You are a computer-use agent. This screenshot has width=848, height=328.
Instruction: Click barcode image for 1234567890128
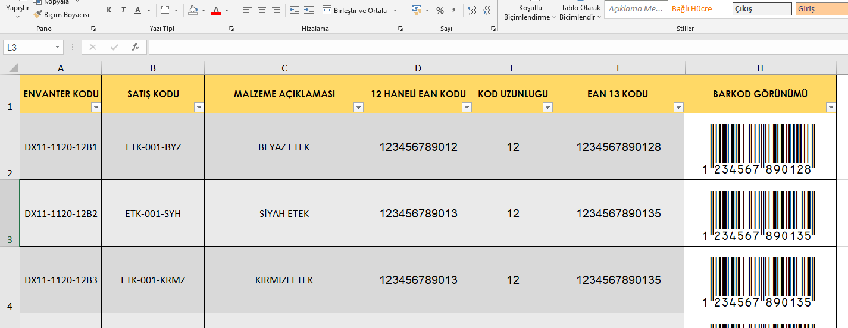tap(758, 149)
